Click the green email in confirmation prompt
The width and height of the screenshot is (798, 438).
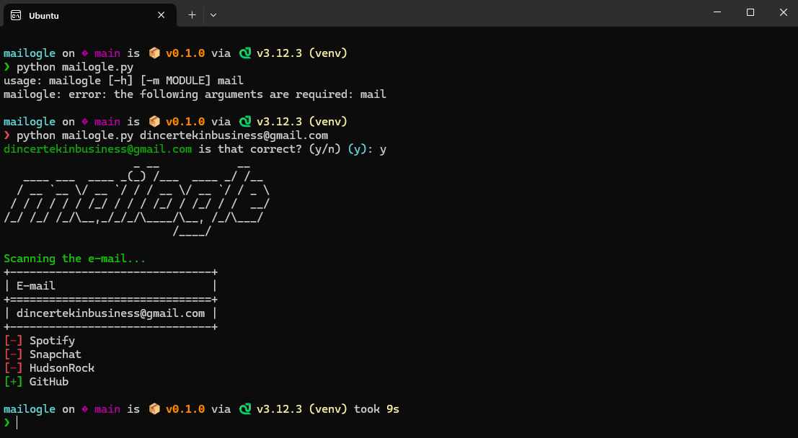(x=98, y=149)
